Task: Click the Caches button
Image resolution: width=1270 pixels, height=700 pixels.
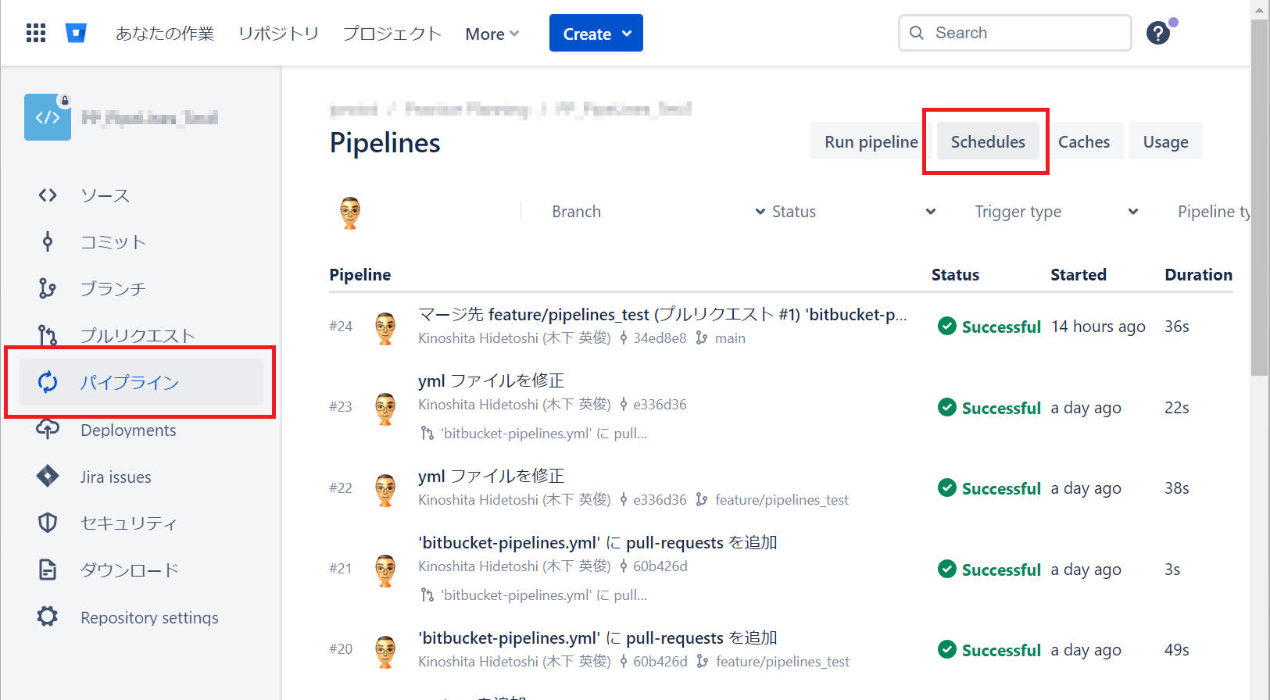Action: point(1084,141)
